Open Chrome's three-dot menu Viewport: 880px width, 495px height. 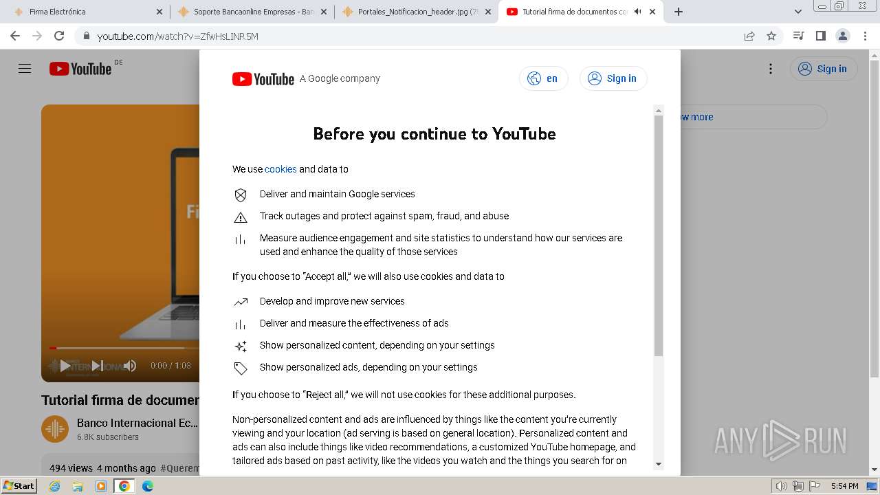pos(865,36)
